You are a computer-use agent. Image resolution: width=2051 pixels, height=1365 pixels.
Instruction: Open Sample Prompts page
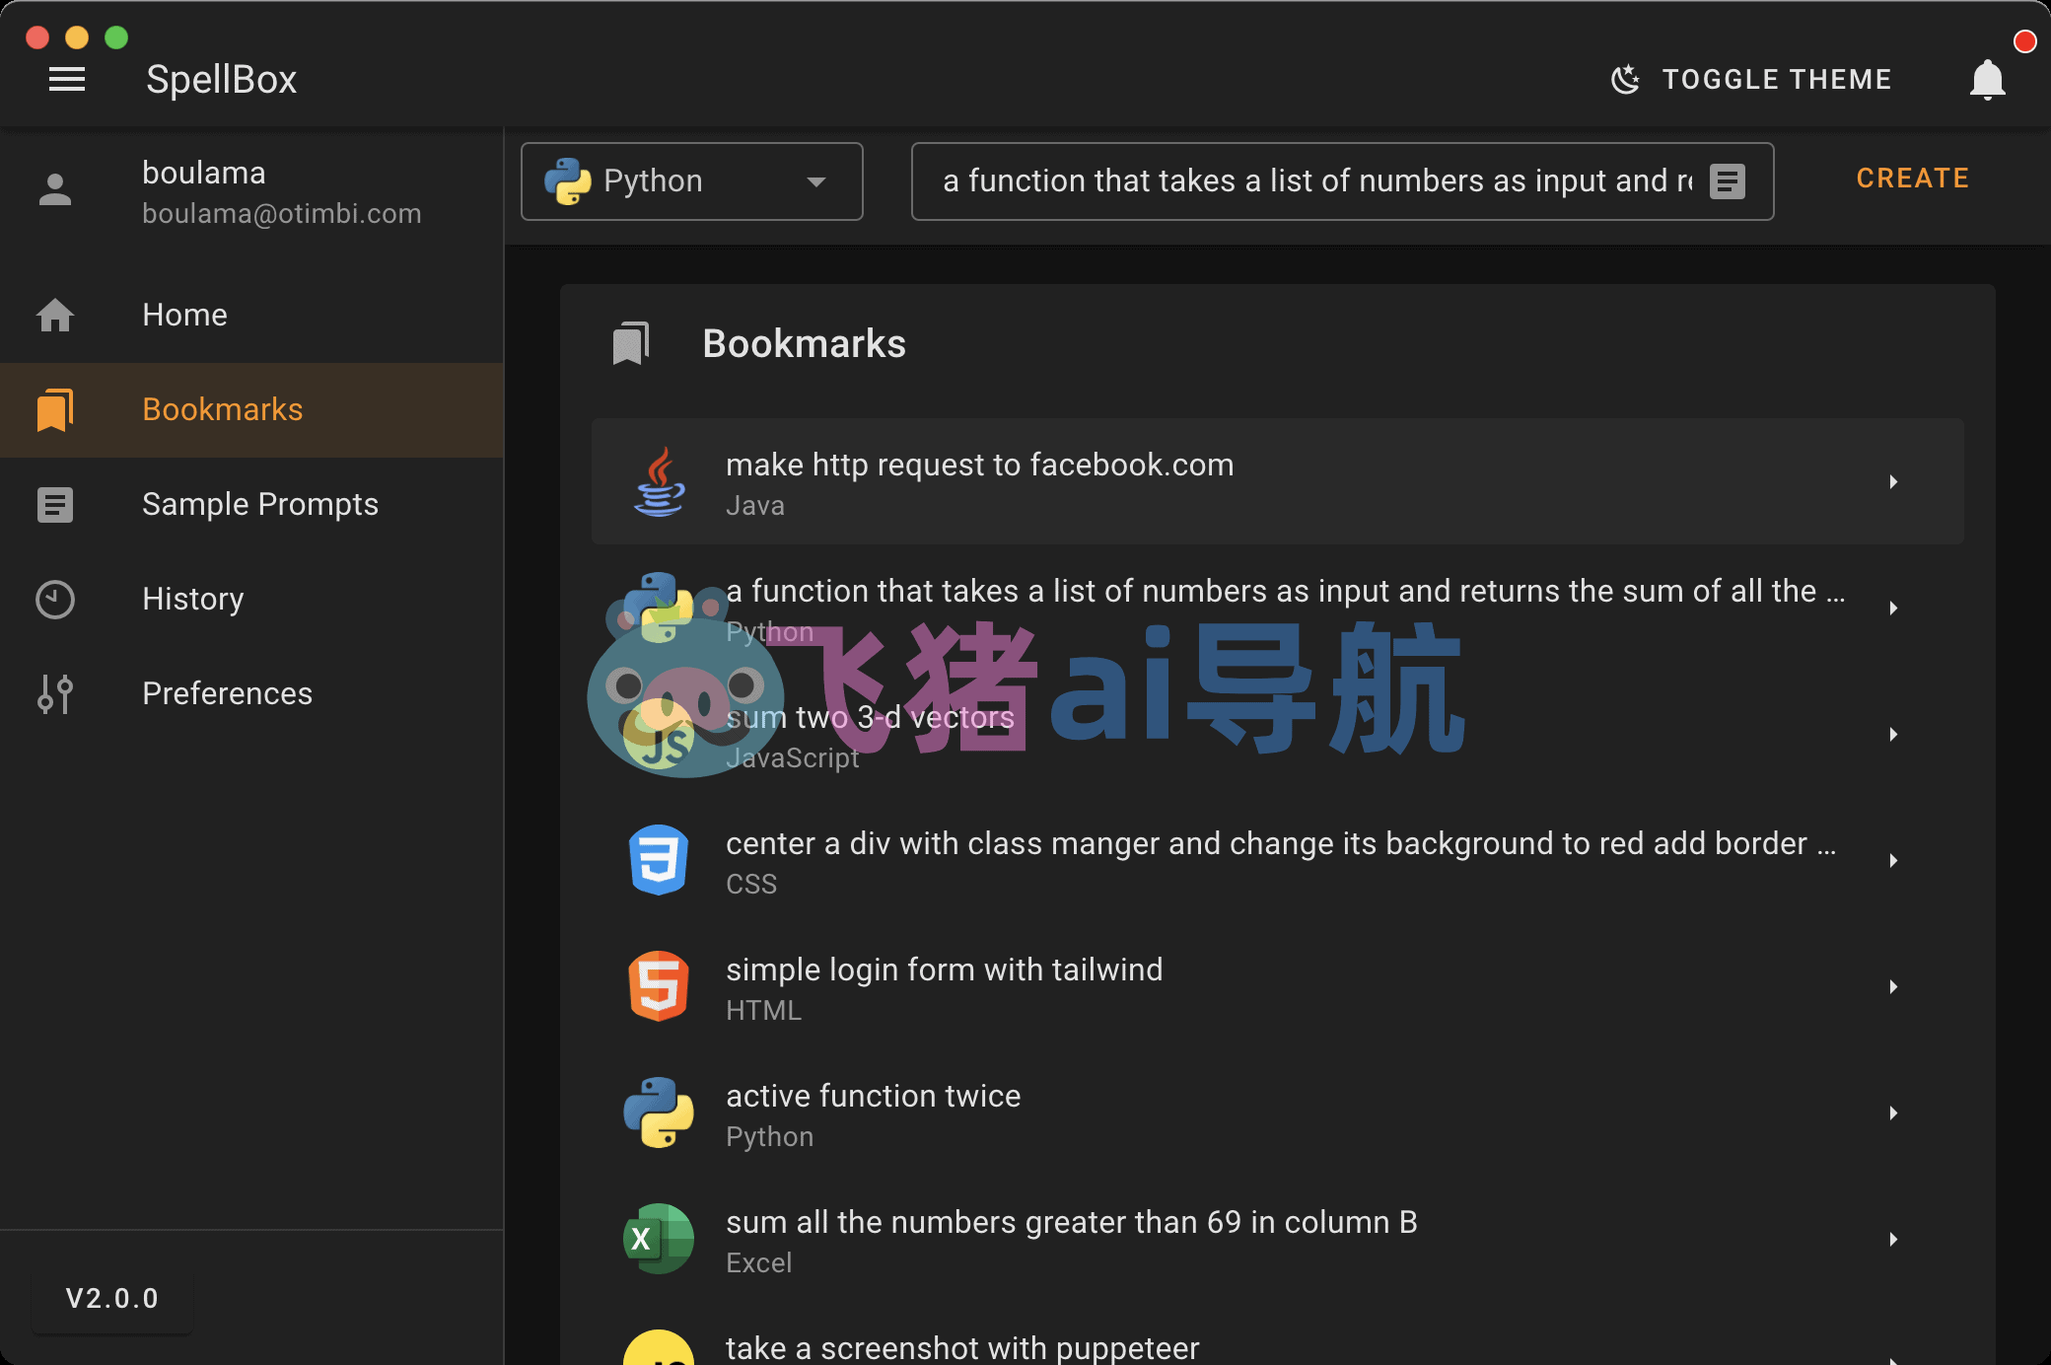click(251, 504)
